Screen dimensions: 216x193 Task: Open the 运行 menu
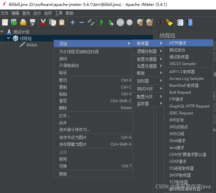pyautogui.click(x=37, y=13)
